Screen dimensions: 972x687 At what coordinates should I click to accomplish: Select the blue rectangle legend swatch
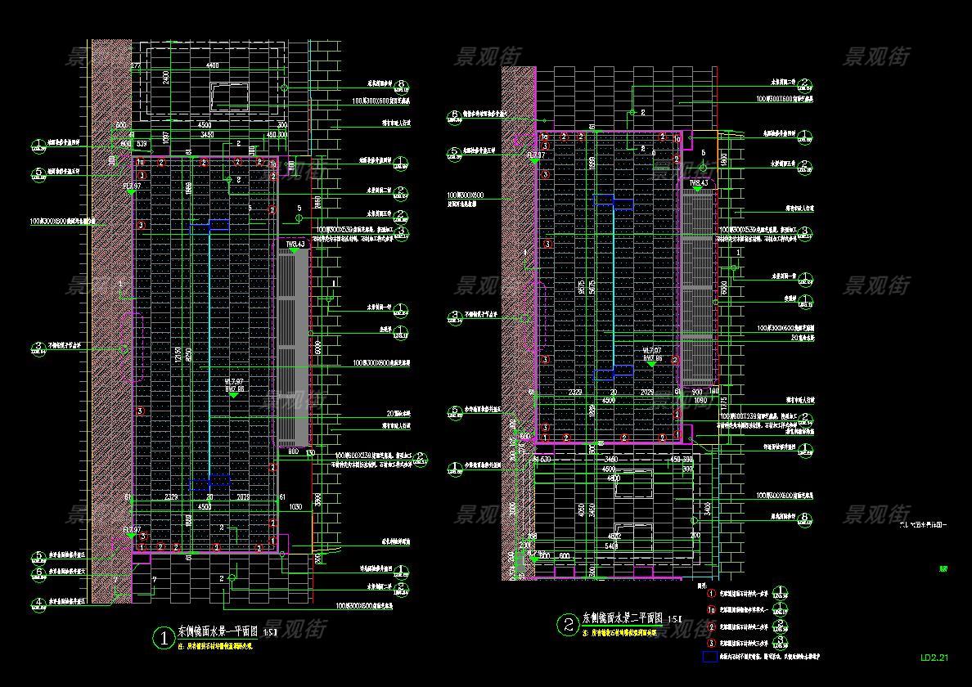pos(709,656)
